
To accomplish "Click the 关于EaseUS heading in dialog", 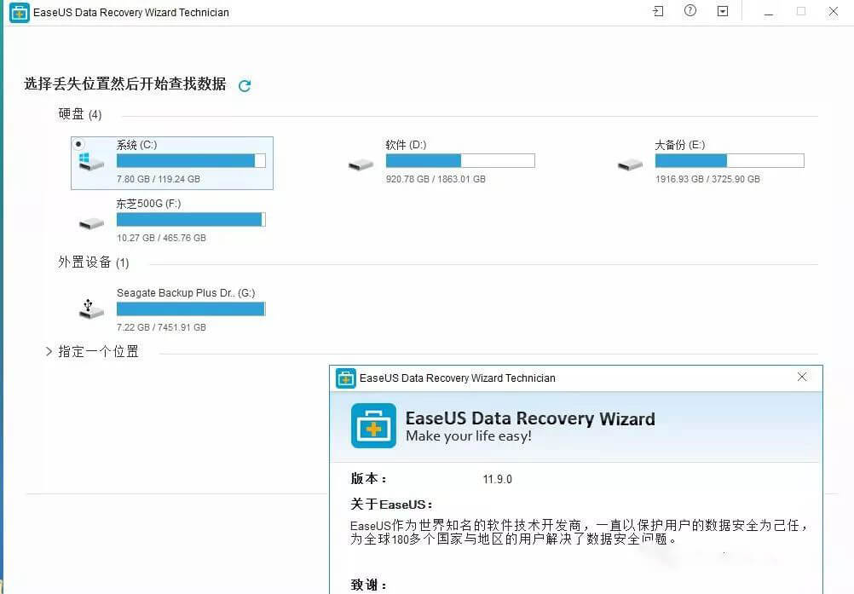I will (x=391, y=505).
